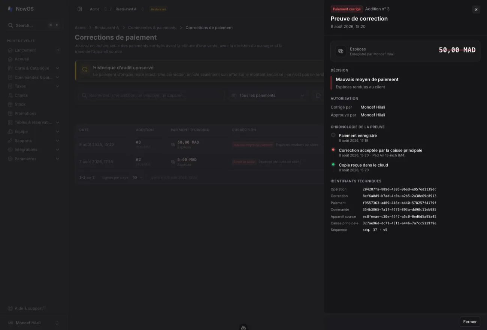
Task: Expand the Taxes chevron
Action: 57,87
